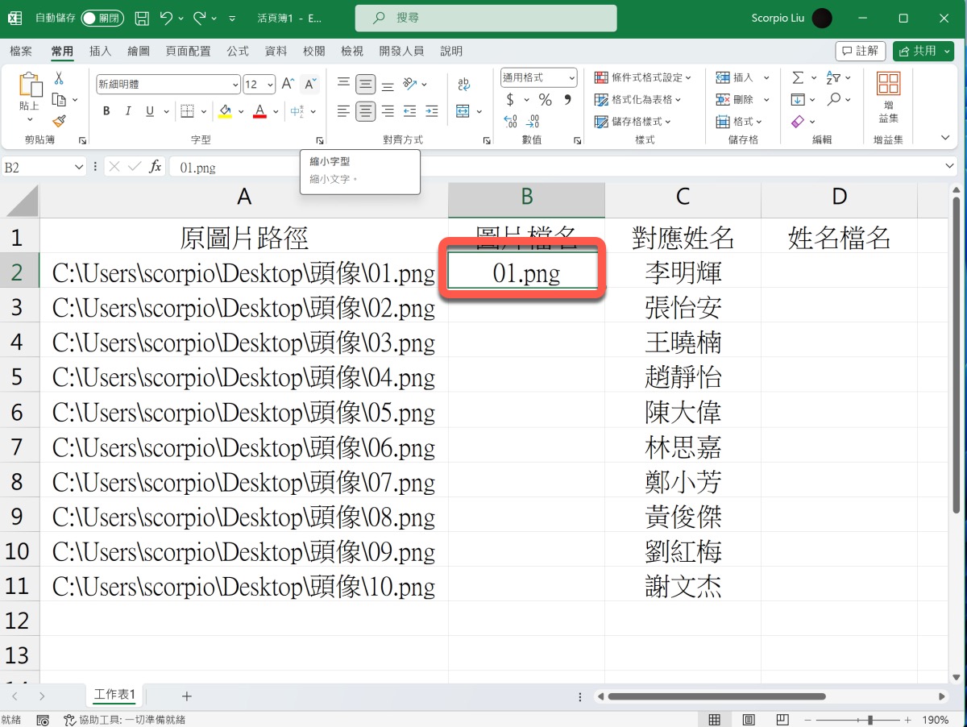
Task: Select the 工作表1 sheet tab
Action: (x=114, y=695)
